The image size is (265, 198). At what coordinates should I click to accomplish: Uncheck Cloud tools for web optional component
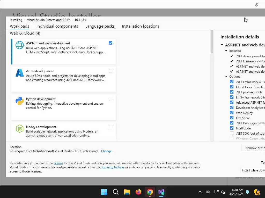[x=232, y=87]
